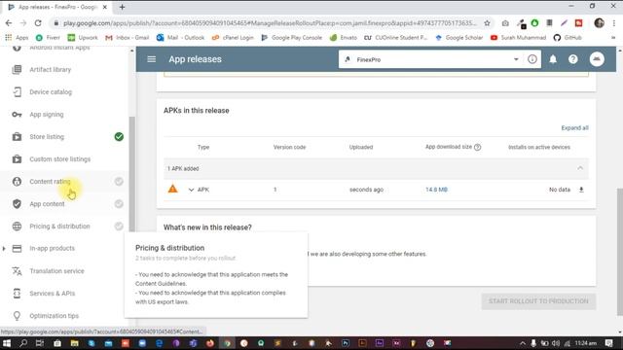Click Expand all link

pos(574,127)
